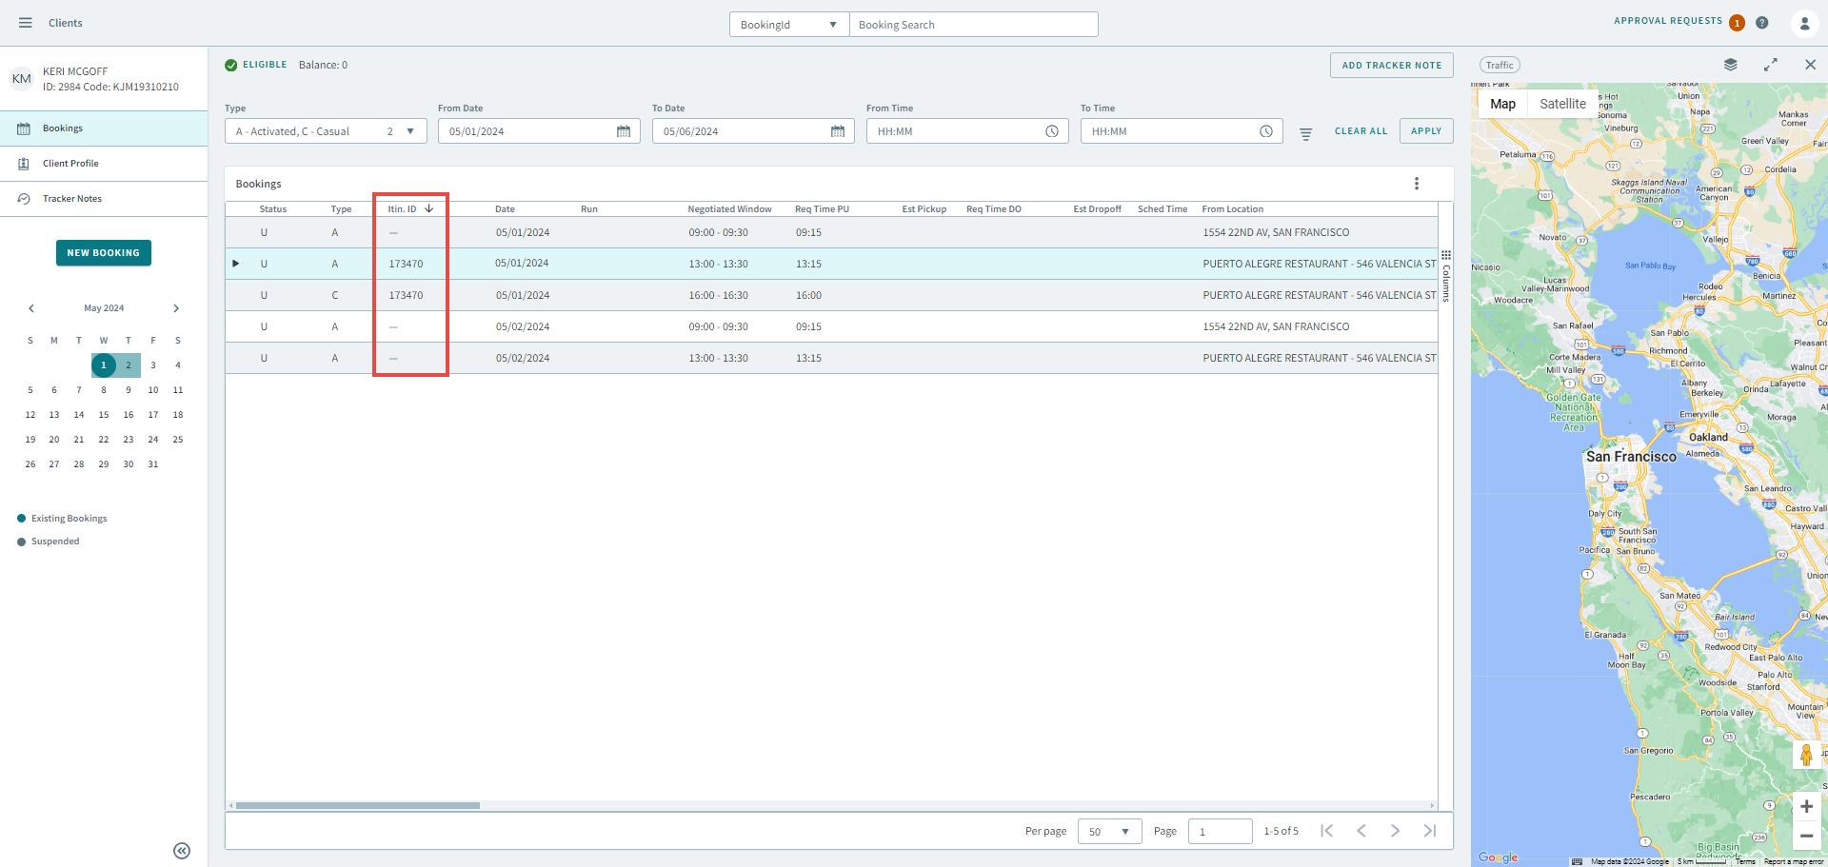Go to Client Profile section

pyautogui.click(x=70, y=164)
